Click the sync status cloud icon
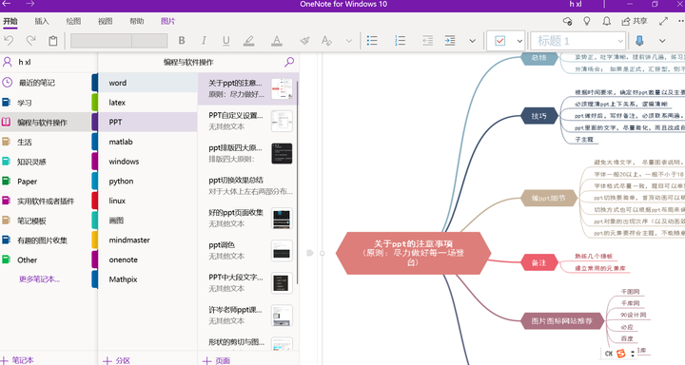This screenshot has width=685, height=365. pyautogui.click(x=567, y=21)
